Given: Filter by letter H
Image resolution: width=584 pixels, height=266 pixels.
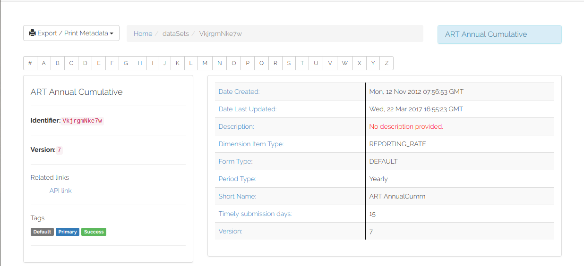Looking at the screenshot, I should coord(139,63).
